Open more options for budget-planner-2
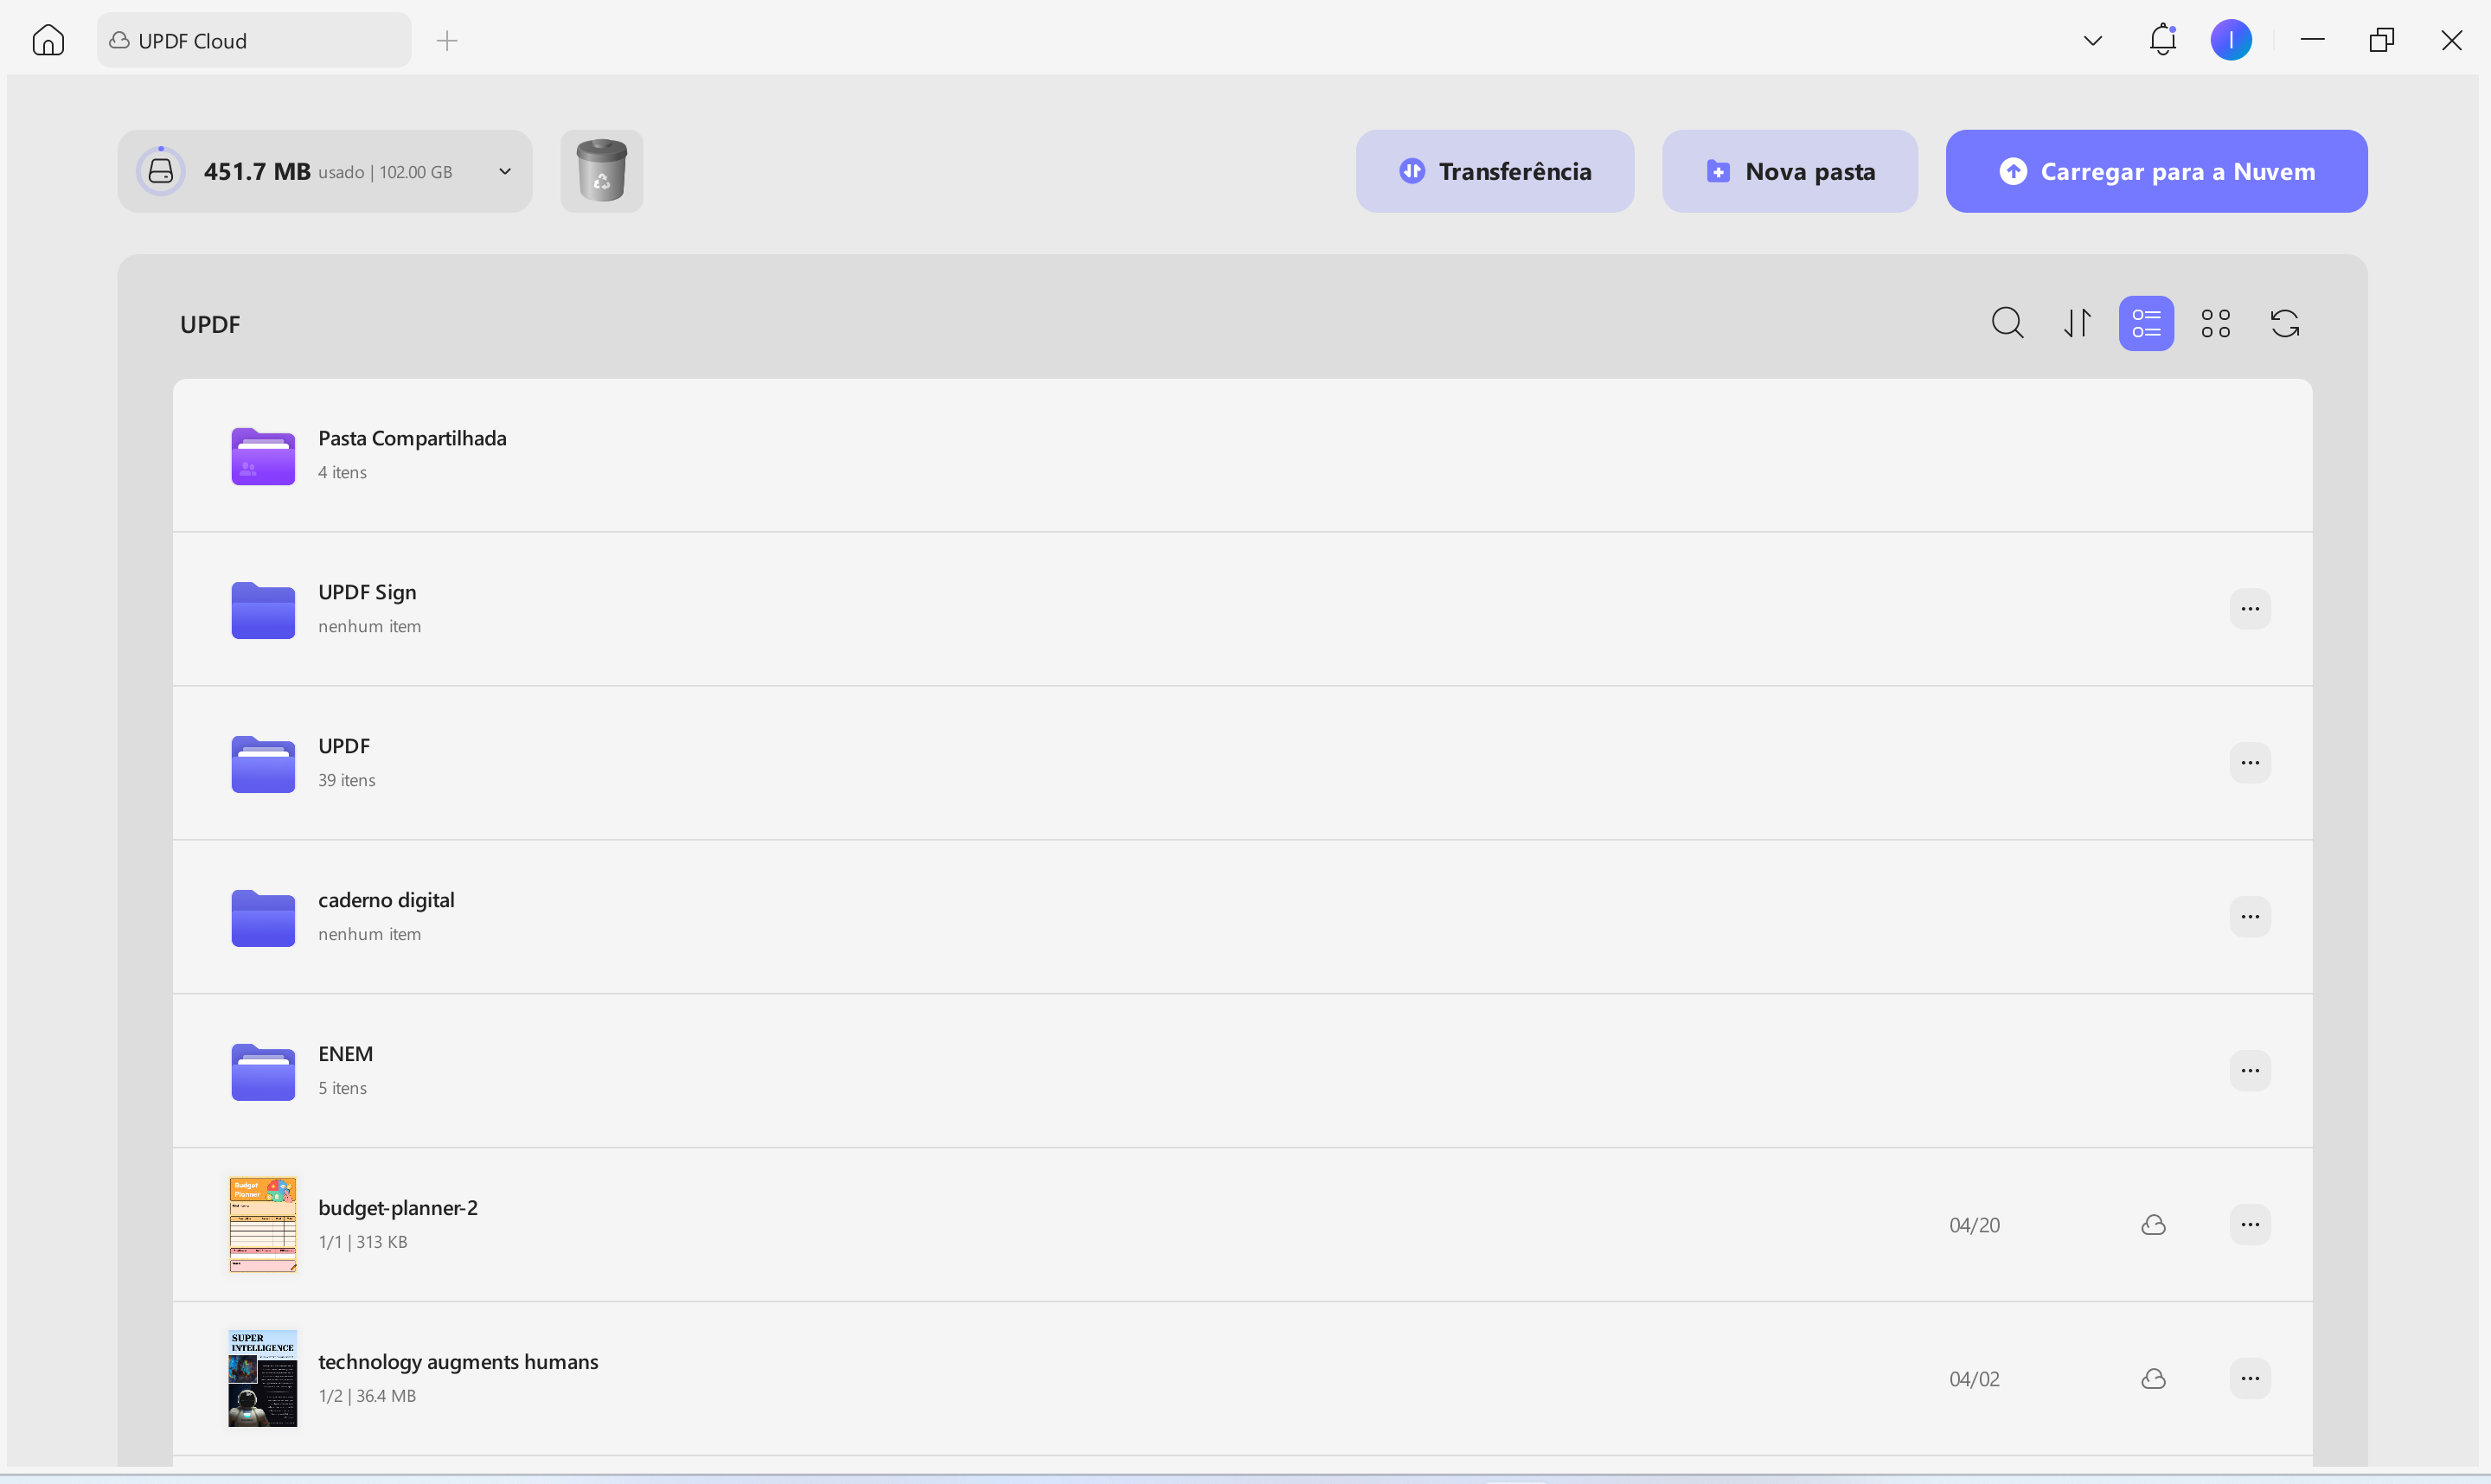This screenshot has height=1484, width=2491. (x=2250, y=1225)
